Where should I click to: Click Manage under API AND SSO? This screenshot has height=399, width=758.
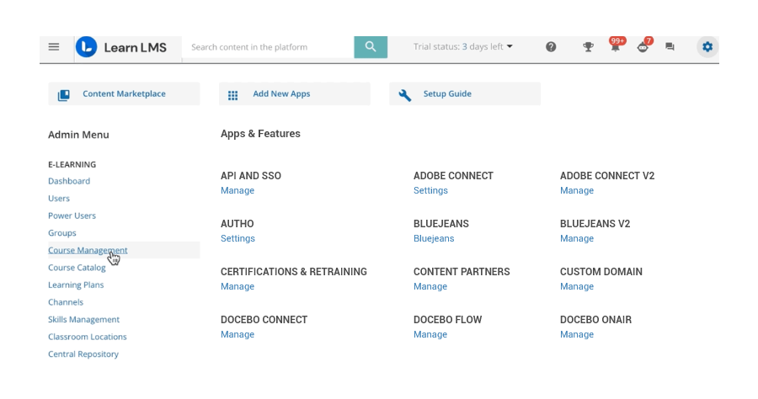click(238, 190)
